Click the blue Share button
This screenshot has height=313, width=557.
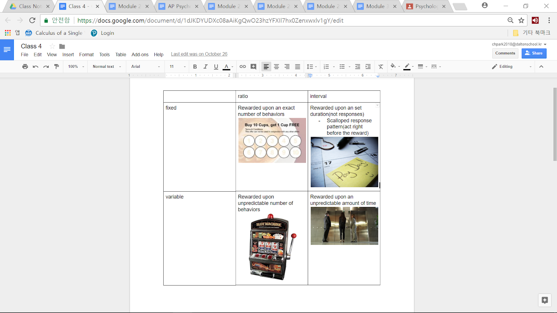tap(534, 53)
